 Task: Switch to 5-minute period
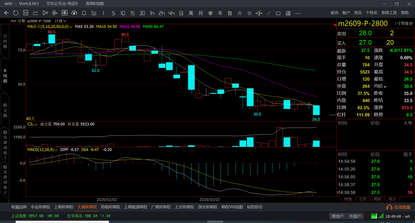(113, 13)
